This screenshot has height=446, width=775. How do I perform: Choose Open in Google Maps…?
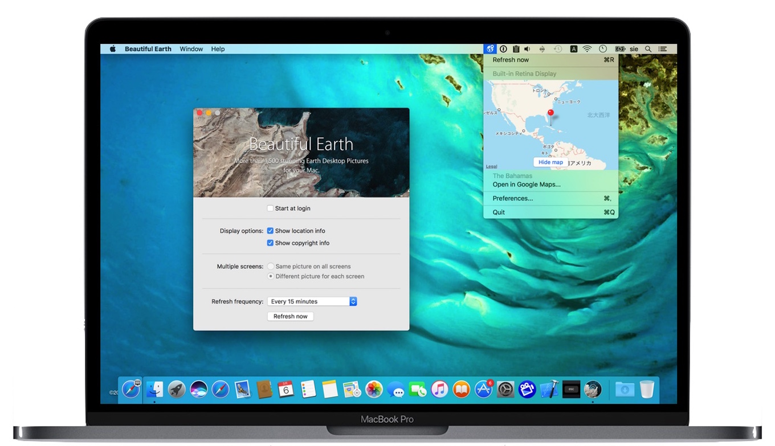(x=550, y=185)
